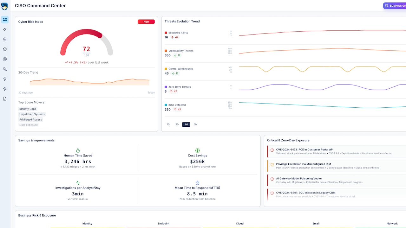Open the AI sparkle icon in sidebar
The width and height of the screenshot is (406, 228).
click(x=5, y=29)
